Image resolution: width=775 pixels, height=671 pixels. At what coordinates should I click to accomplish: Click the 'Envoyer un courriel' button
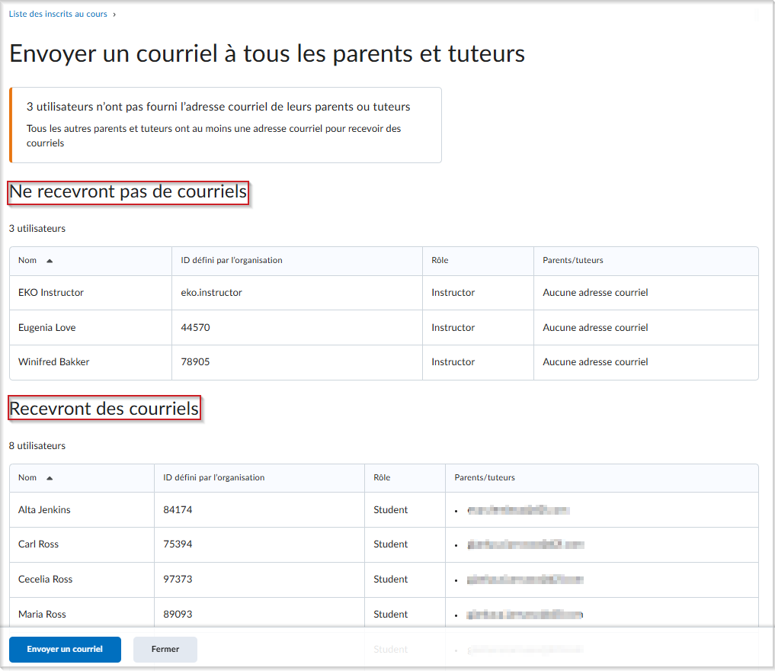click(65, 650)
